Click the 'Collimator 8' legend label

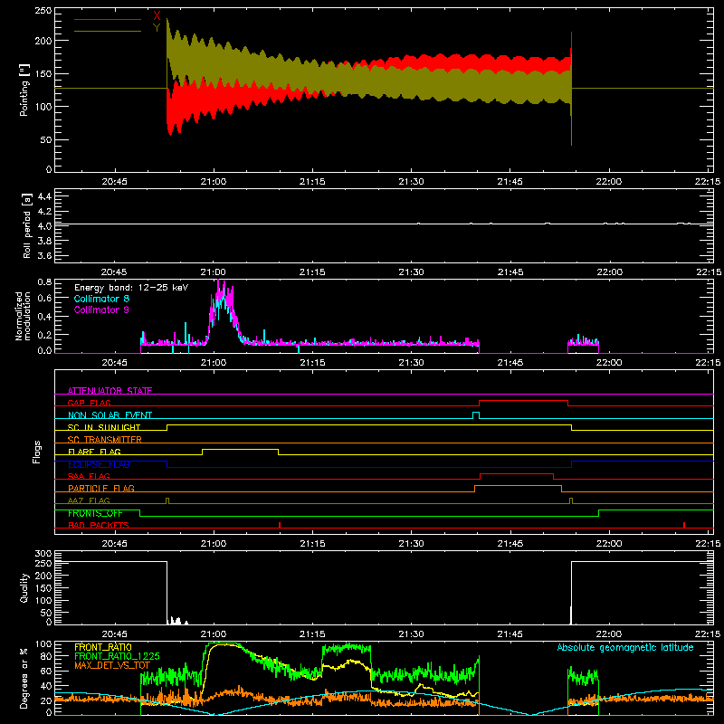point(101,299)
